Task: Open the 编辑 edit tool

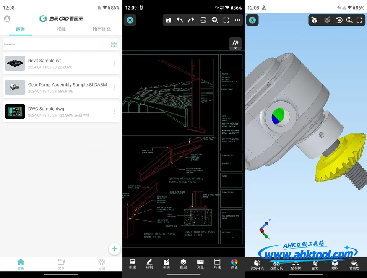Action: tap(166, 264)
